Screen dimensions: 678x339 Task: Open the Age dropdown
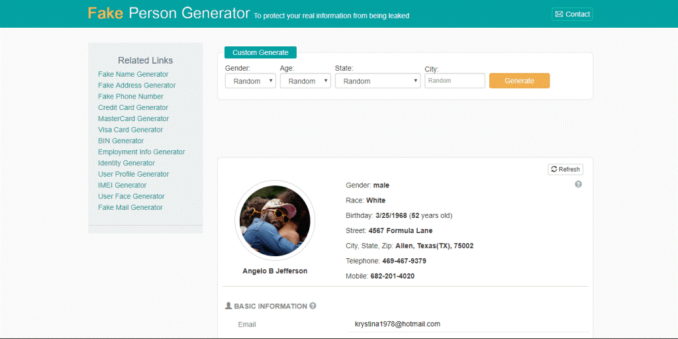click(x=305, y=81)
